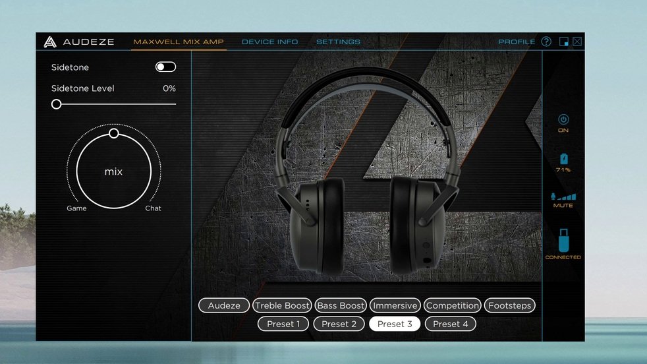
Task: Choose Preset 1
Action: tap(283, 324)
